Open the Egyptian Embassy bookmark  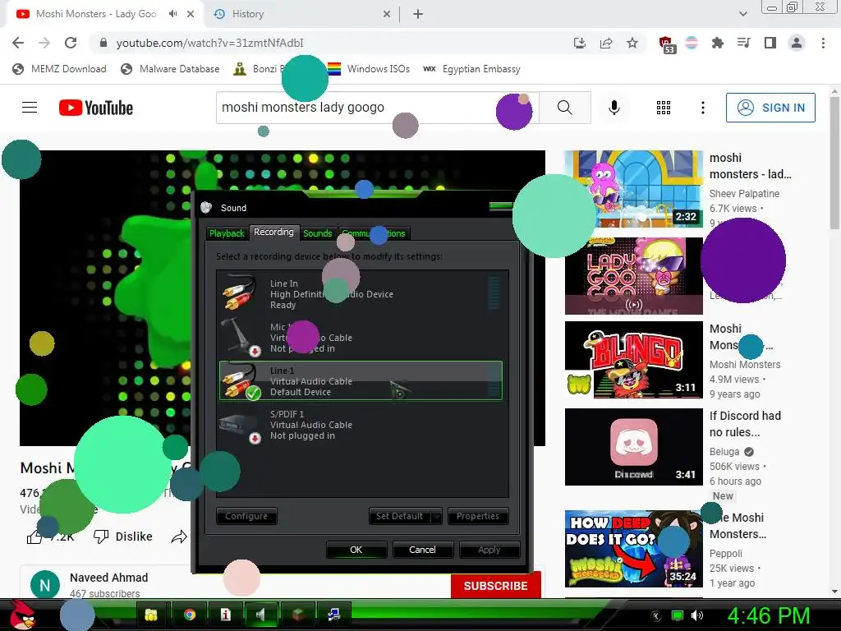click(472, 69)
